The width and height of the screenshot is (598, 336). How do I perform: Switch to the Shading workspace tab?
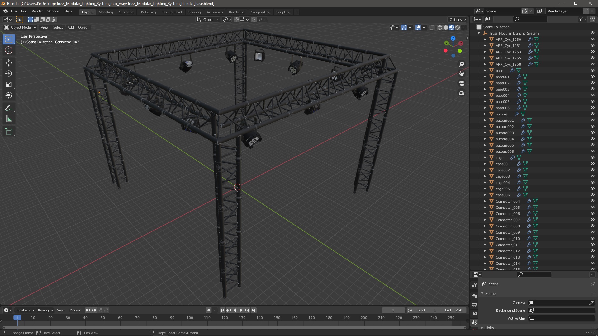(194, 12)
